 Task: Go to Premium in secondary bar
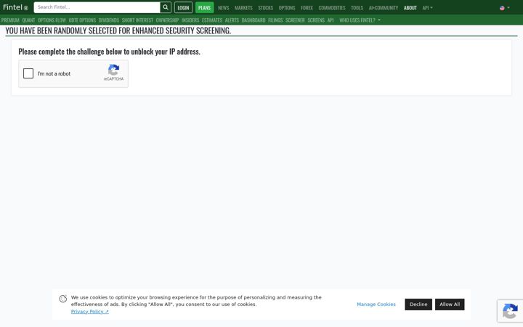(x=10, y=20)
